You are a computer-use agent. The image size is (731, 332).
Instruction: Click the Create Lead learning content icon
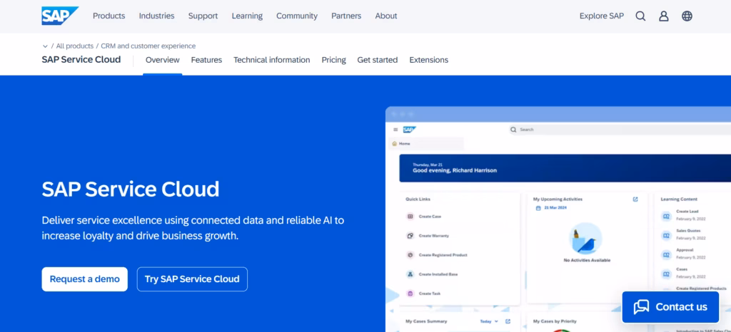[666, 216]
